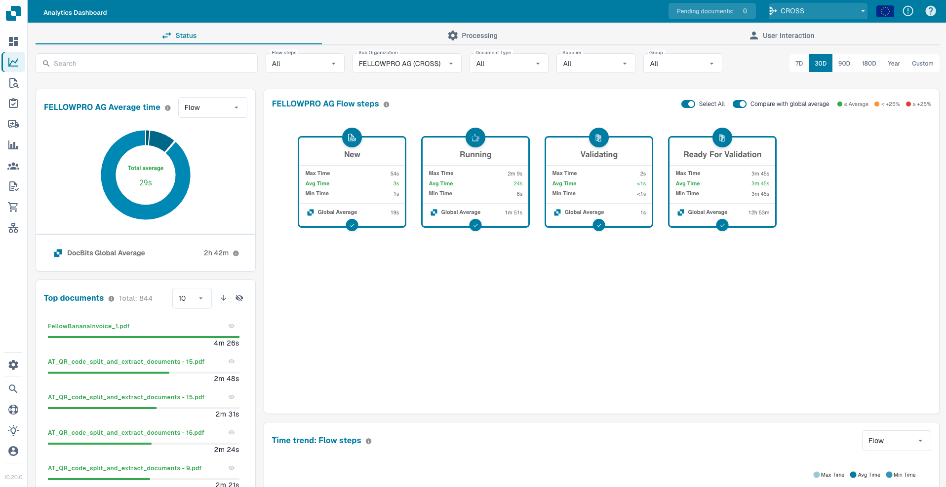Open the bar chart sidebar icon
The height and width of the screenshot is (487, 946).
click(x=13, y=145)
